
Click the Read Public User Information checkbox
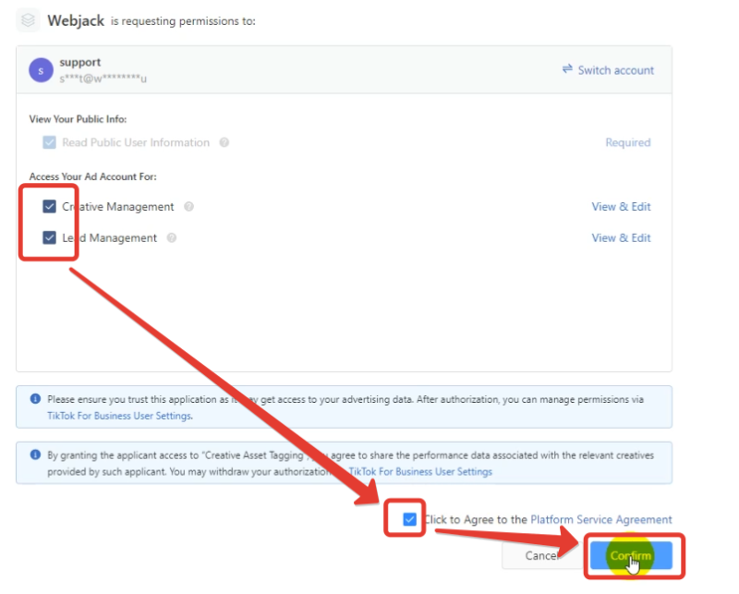tap(50, 142)
